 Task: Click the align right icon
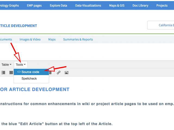(3, 73)
